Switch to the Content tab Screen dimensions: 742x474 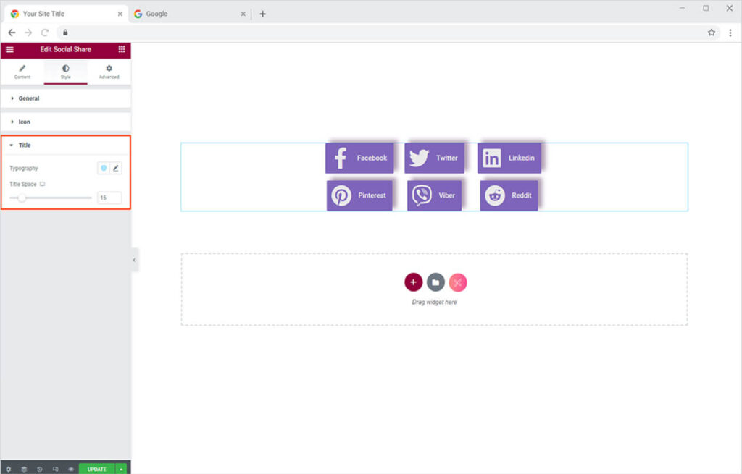click(x=22, y=72)
